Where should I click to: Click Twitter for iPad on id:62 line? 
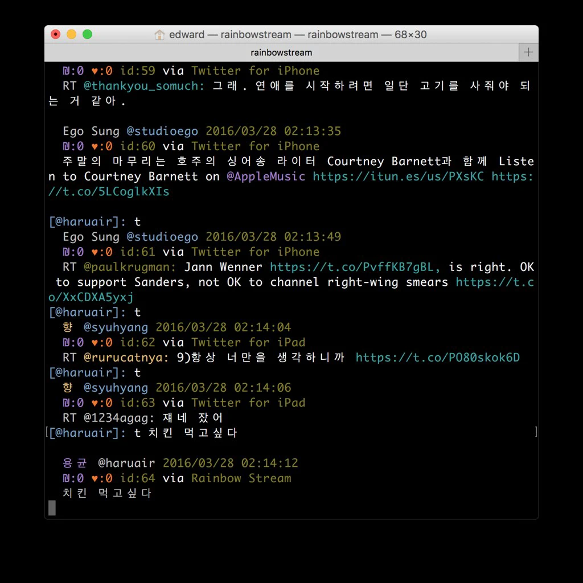pyautogui.click(x=248, y=342)
